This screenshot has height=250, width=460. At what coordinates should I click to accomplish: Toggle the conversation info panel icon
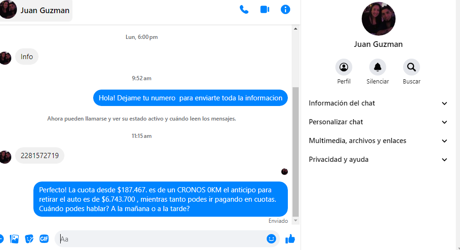286,10
